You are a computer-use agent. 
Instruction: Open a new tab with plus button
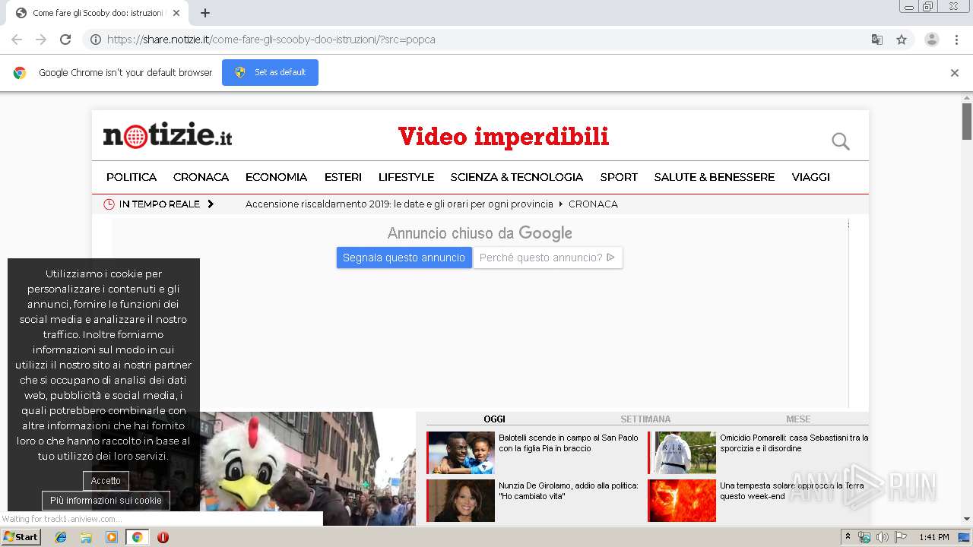point(205,13)
